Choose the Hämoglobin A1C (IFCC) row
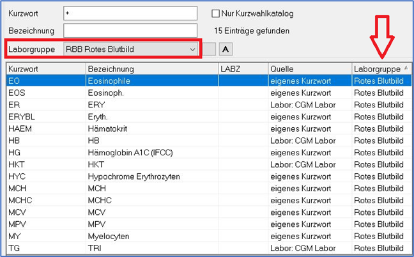Viewport: 414px width, 257px height. (x=209, y=152)
